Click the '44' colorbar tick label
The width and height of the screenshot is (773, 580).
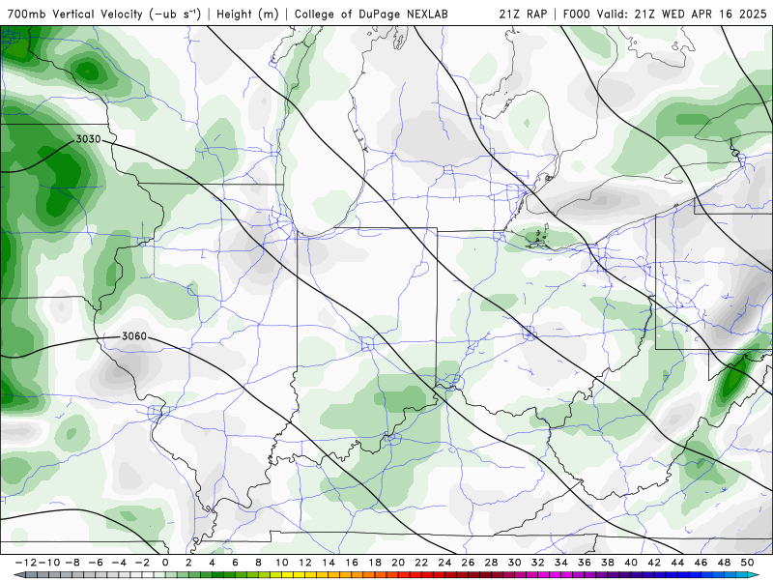tap(677, 563)
